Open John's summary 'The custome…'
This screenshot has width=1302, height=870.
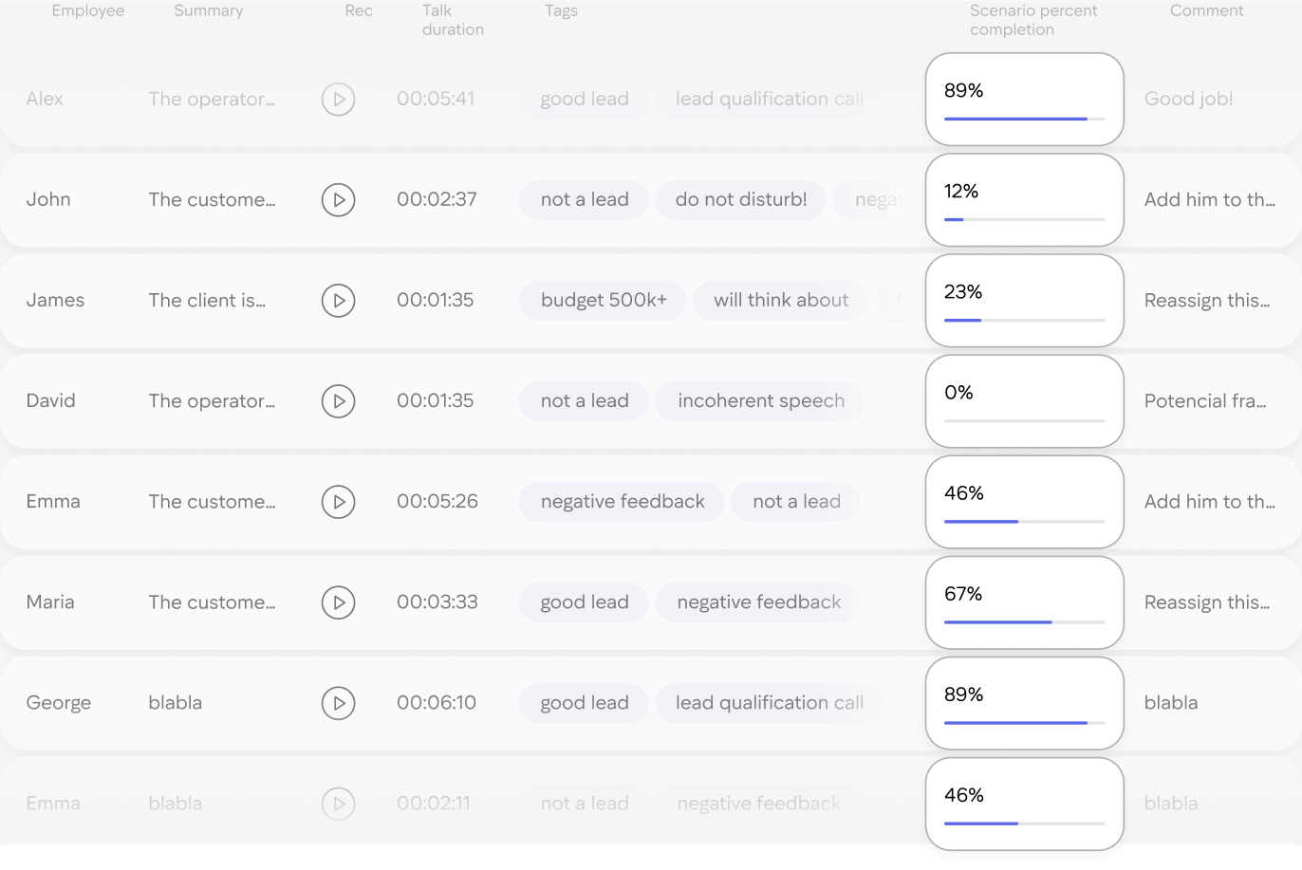[212, 200]
